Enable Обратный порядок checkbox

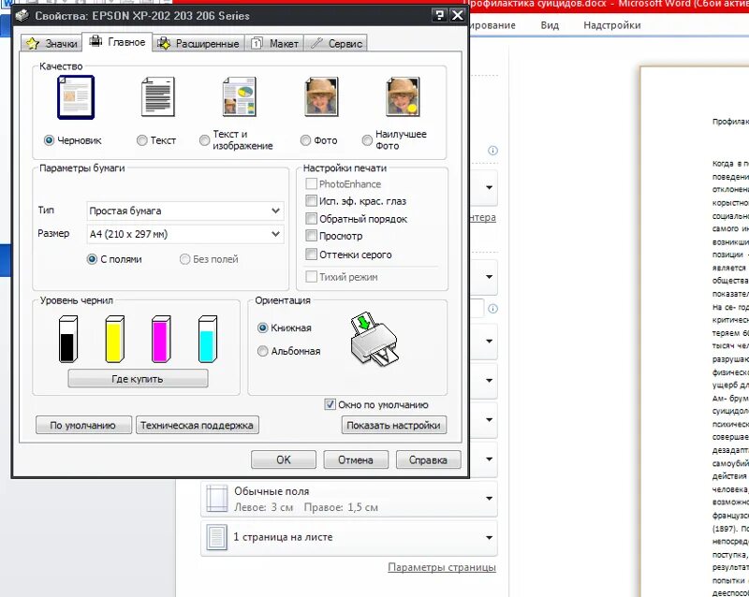[311, 218]
